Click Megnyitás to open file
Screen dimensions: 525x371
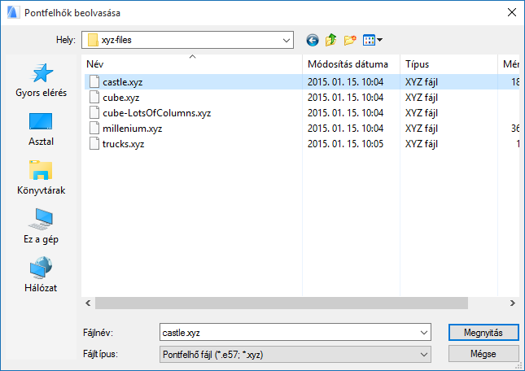coord(483,333)
